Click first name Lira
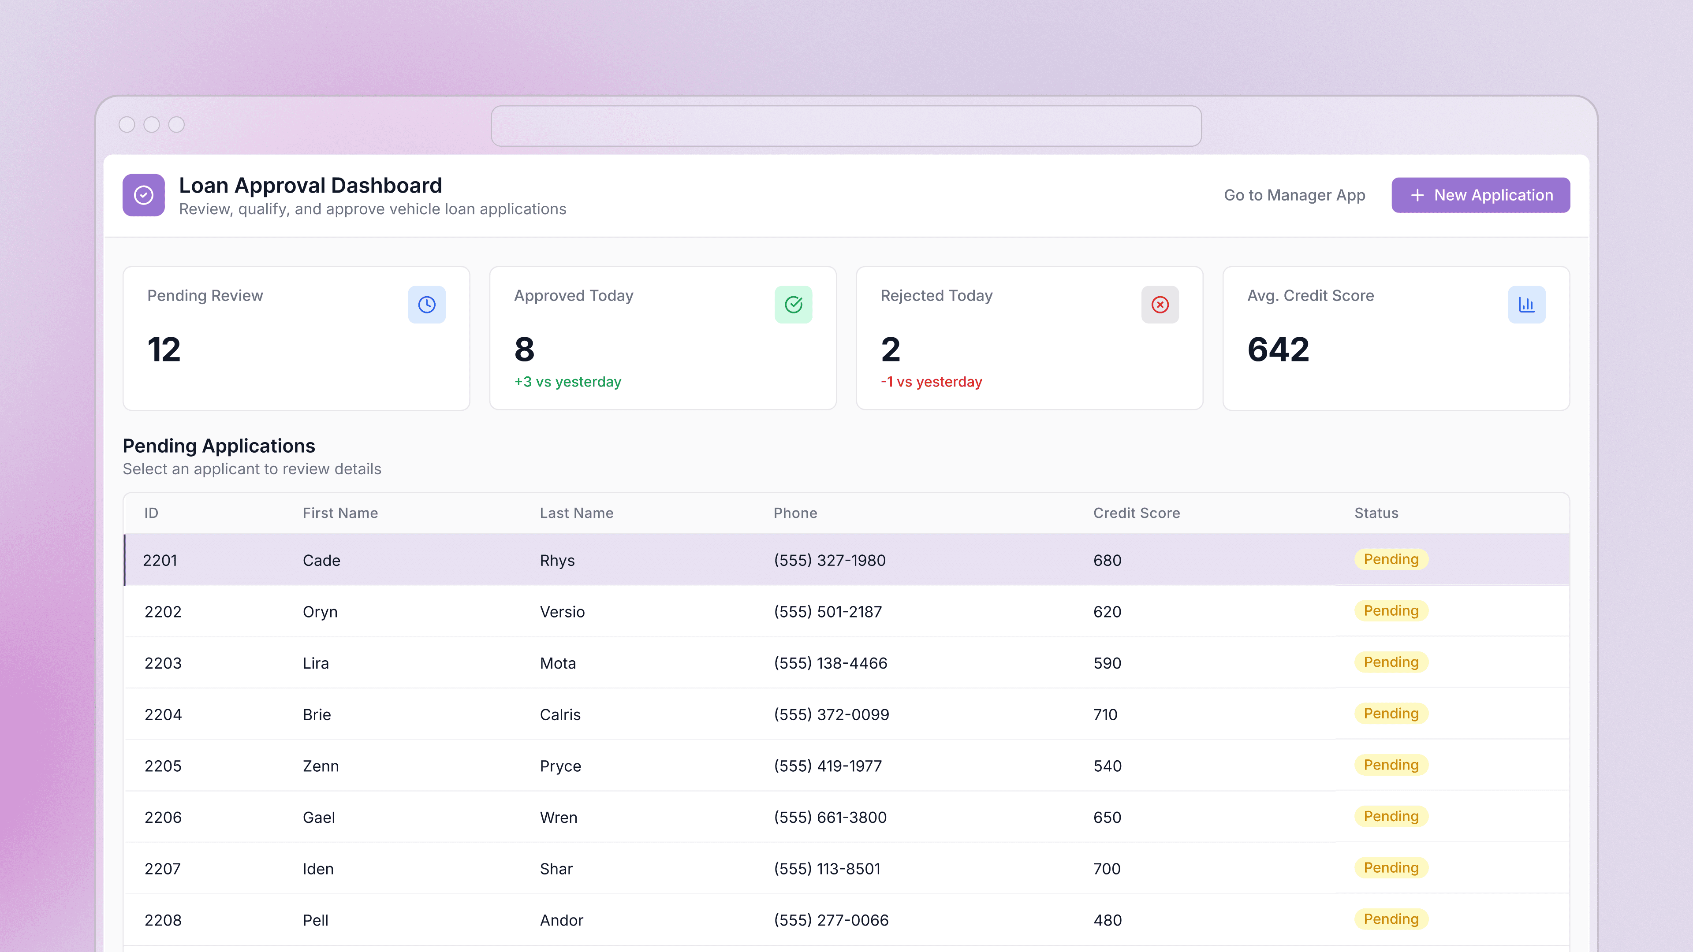The image size is (1693, 952). point(316,663)
